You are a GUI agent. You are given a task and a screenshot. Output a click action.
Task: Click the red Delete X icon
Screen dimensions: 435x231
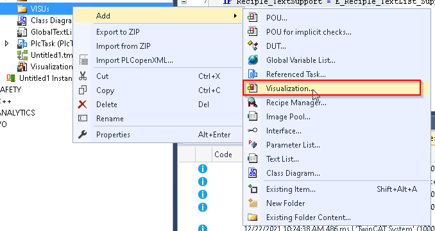[x=82, y=105]
